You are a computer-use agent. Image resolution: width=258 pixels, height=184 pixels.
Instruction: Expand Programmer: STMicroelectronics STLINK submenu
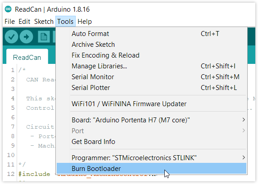[151, 158]
